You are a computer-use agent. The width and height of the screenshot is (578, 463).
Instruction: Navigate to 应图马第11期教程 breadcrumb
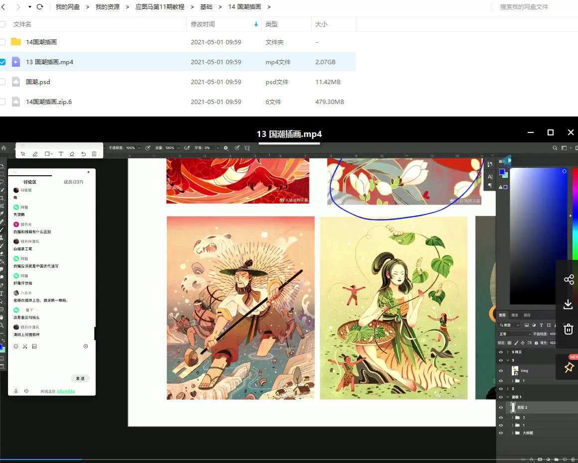point(159,6)
